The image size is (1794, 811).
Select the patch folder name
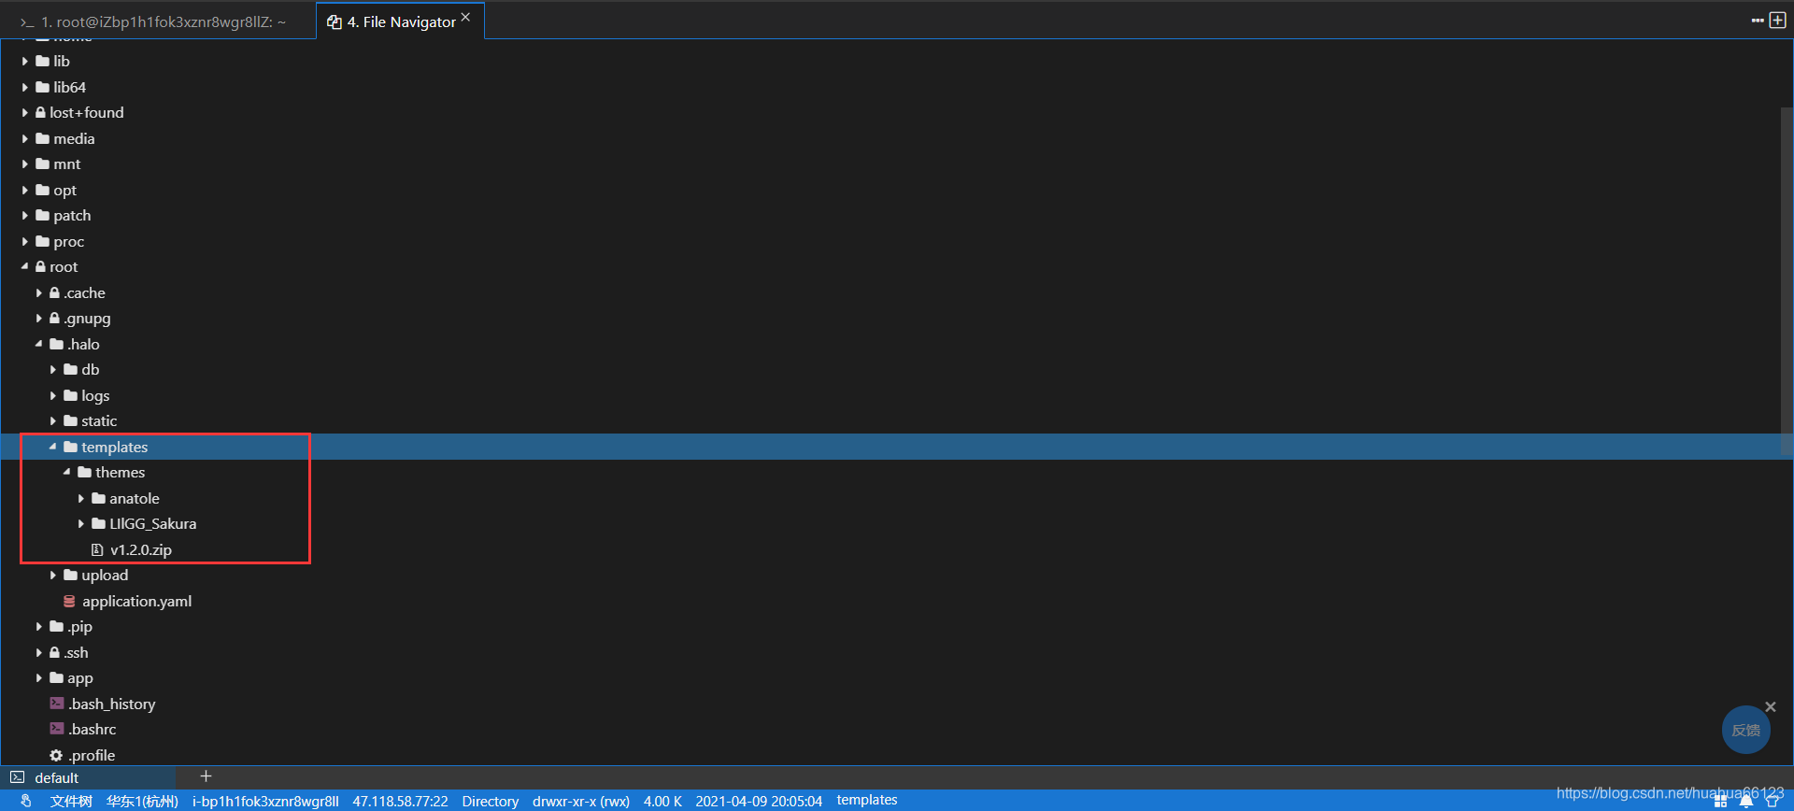tap(72, 215)
